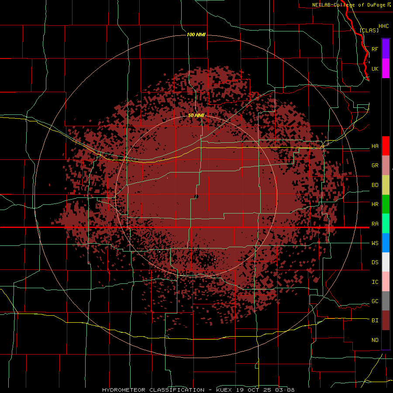Click the GC legend label

375,301
